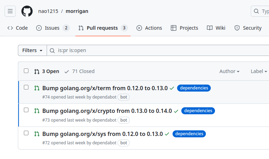Viewport: 269px width, 159px height.
Task: Open the 71 Closed pull requests link
Action: (80, 71)
